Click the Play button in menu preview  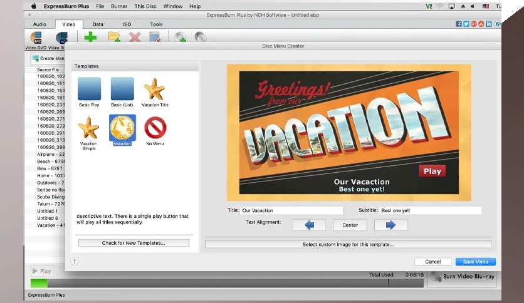(x=432, y=171)
